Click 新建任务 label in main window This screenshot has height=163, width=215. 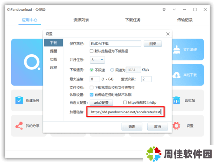tap(33, 100)
